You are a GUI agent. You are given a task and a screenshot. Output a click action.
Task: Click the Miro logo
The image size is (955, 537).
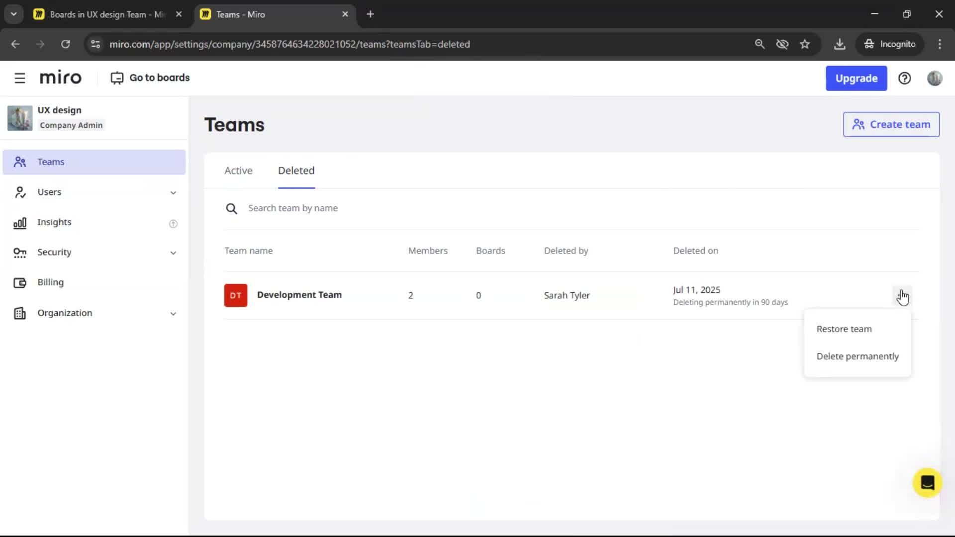[x=60, y=78]
